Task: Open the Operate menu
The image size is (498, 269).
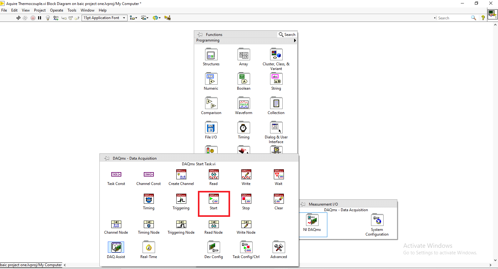Action: (x=57, y=10)
